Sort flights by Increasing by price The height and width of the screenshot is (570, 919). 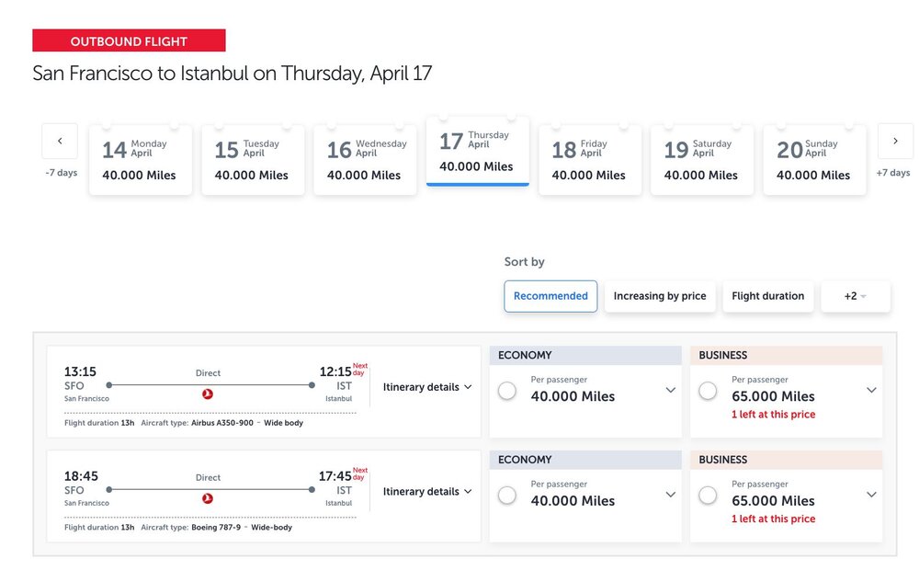660,296
